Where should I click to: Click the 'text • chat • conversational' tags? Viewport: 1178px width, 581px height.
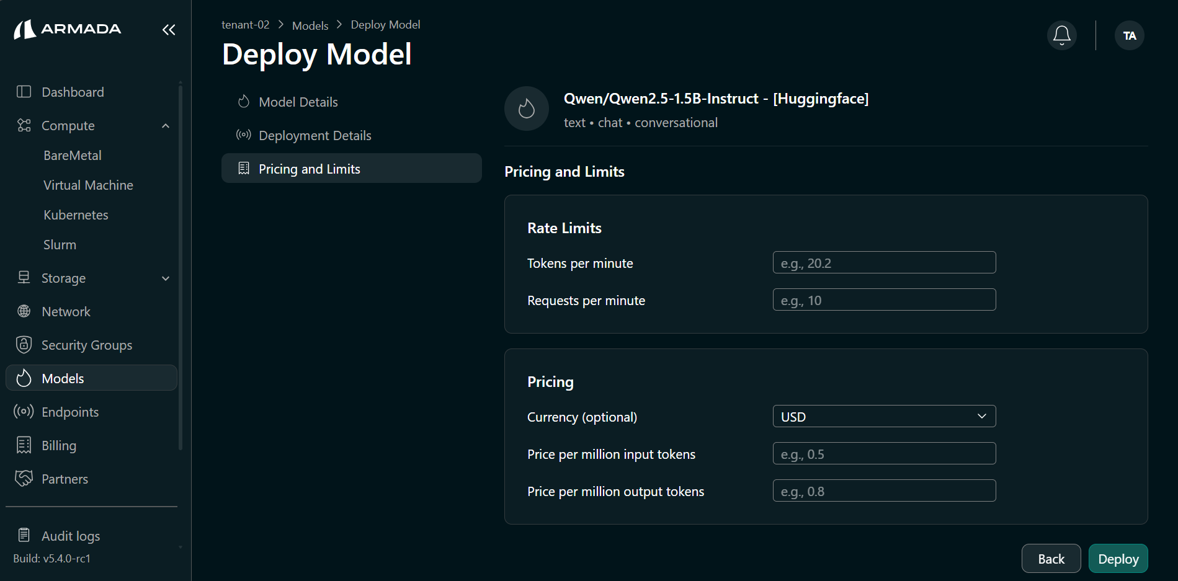(x=640, y=123)
